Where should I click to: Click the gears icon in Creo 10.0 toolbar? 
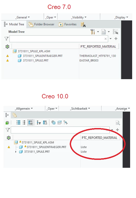(x=53, y=122)
